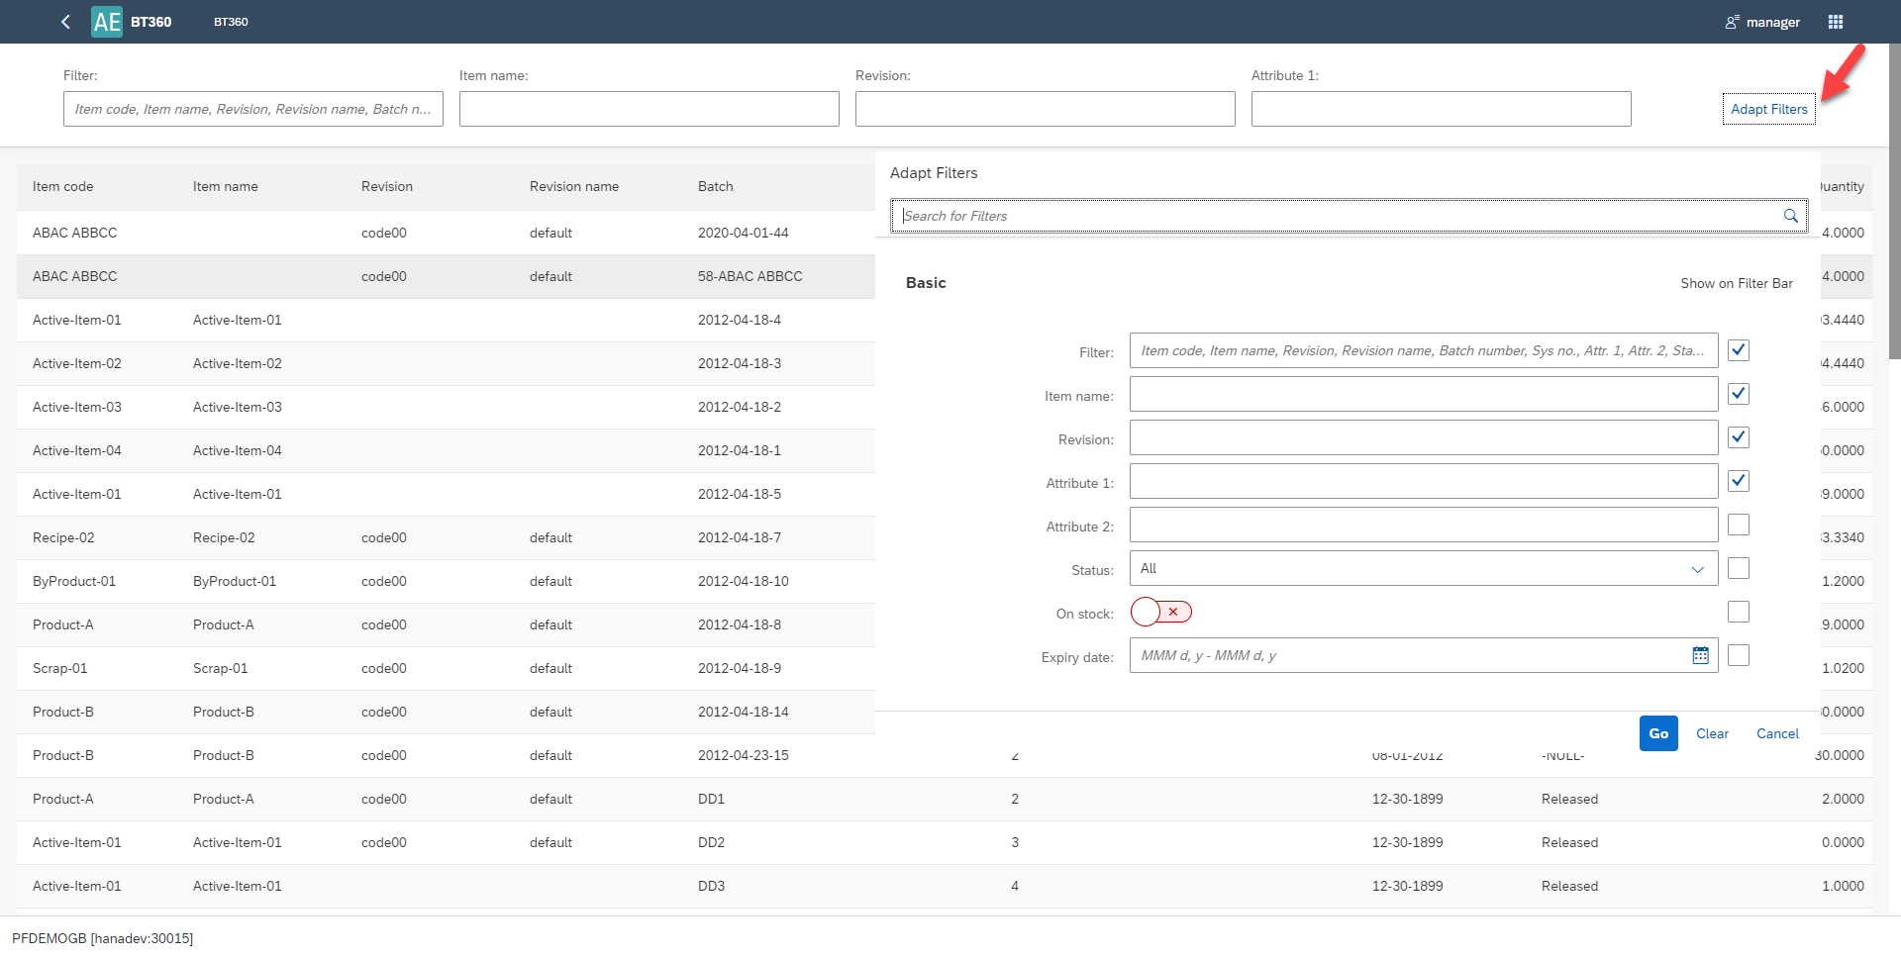This screenshot has width=1901, height=959.
Task: Click the Item code column header
Action: [x=62, y=186]
